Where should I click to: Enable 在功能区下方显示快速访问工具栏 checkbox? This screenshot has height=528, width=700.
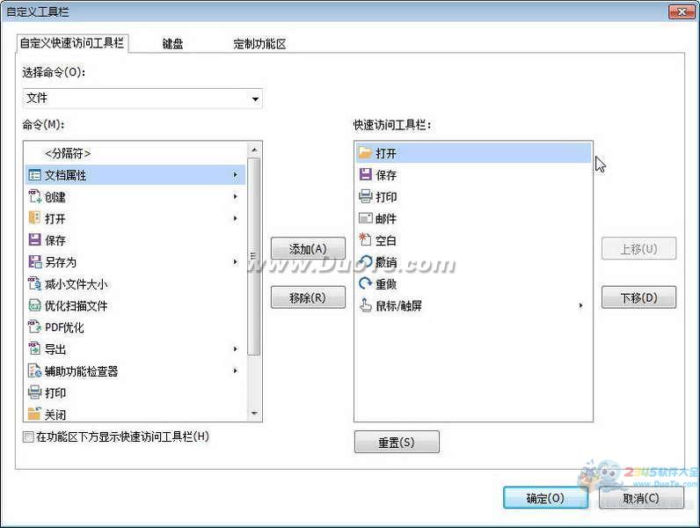28,436
